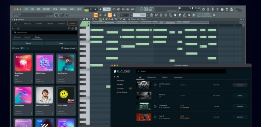The height and width of the screenshot is (127, 261).
Task: Open the Line snap dropdown
Action: (x=124, y=15)
